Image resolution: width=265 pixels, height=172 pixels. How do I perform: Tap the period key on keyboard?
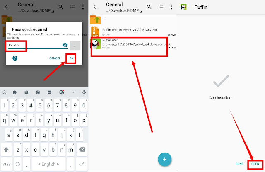pos(71,164)
